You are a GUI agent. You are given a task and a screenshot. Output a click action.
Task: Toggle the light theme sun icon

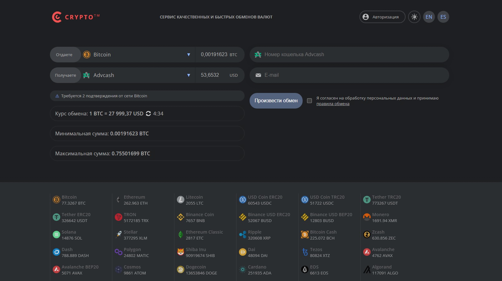pyautogui.click(x=414, y=17)
